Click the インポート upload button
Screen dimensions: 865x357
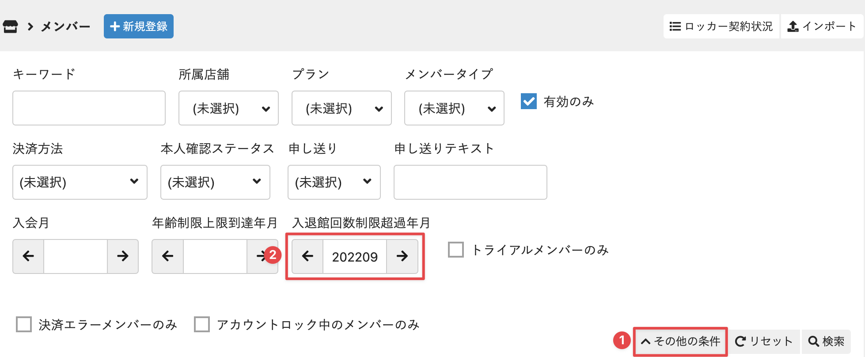point(822,27)
